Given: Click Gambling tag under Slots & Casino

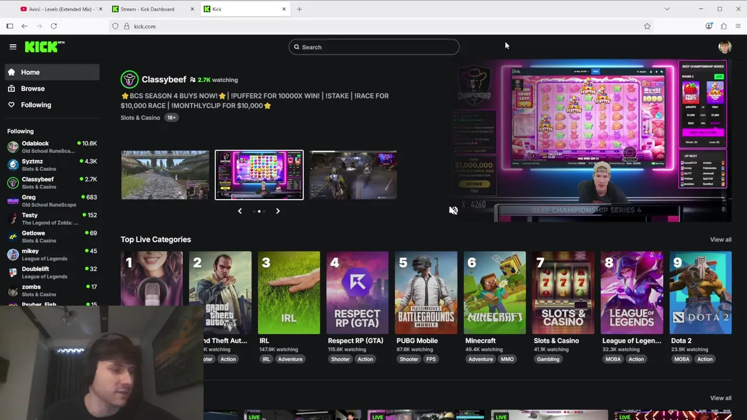Looking at the screenshot, I should tap(548, 359).
